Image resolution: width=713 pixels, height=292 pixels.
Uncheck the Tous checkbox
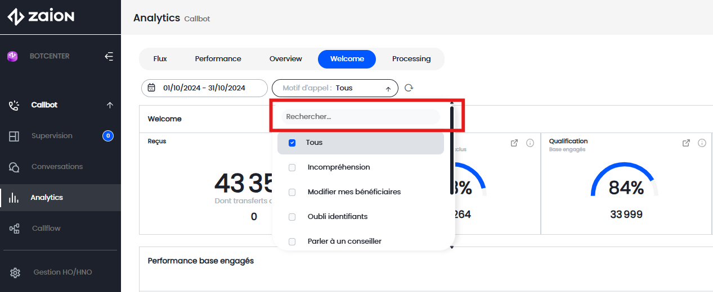tap(292, 143)
